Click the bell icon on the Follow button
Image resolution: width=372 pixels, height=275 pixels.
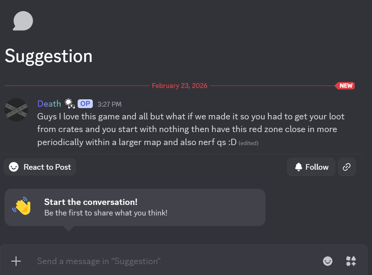point(298,167)
